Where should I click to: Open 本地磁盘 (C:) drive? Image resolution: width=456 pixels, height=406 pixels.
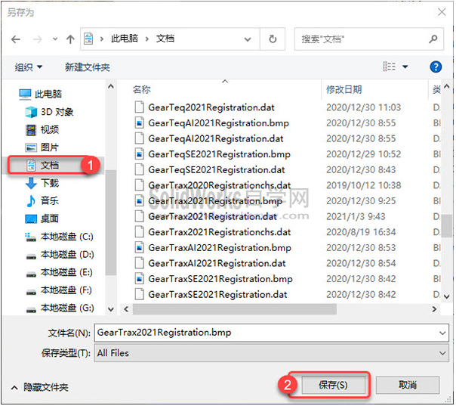tap(60, 237)
